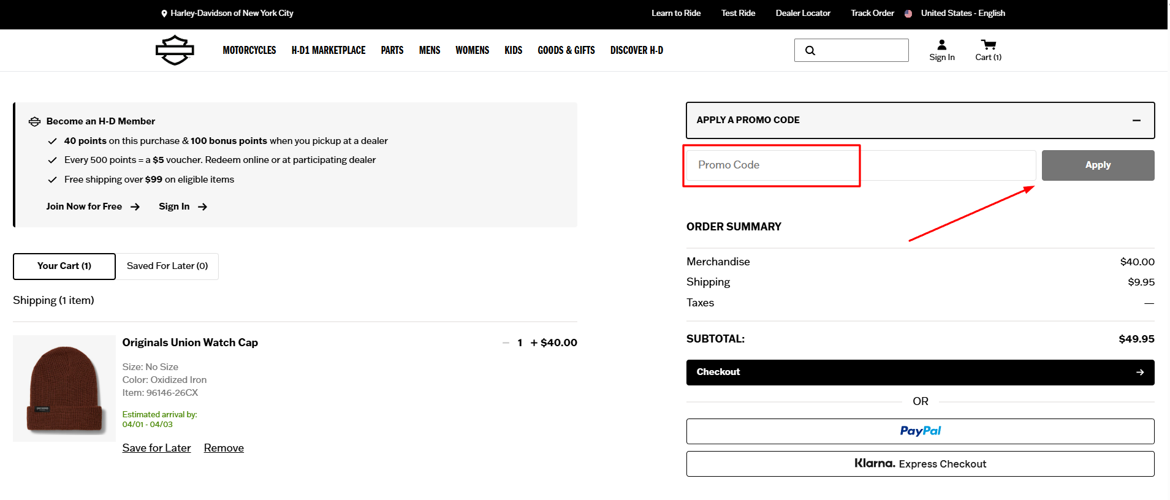Click the Become an H-D Member heading
The height and width of the screenshot is (500, 1170).
point(101,121)
